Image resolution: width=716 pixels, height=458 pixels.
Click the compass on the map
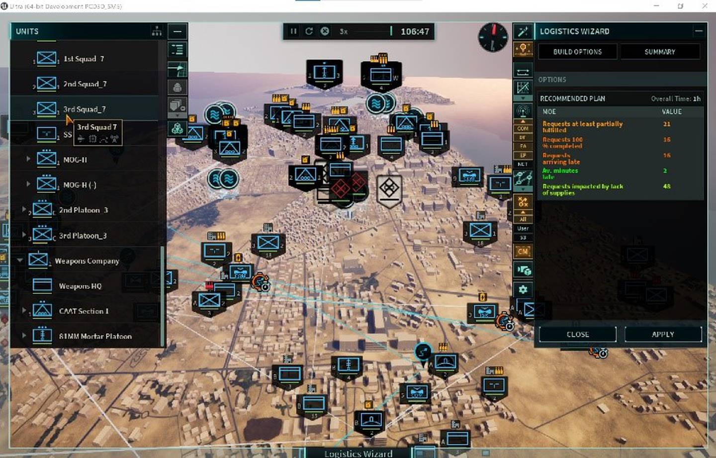click(x=493, y=37)
